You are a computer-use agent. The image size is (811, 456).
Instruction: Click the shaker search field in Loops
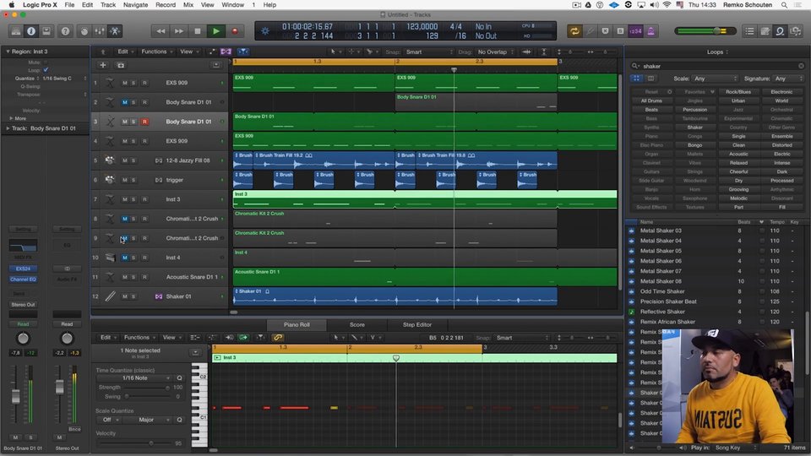coord(717,66)
